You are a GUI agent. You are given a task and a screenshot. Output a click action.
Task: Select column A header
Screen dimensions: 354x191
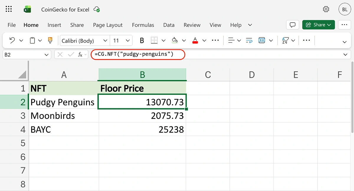(64, 74)
